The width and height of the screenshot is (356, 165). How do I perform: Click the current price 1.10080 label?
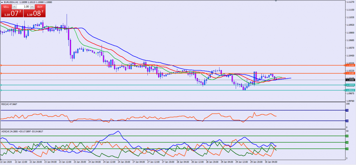tap(350, 79)
